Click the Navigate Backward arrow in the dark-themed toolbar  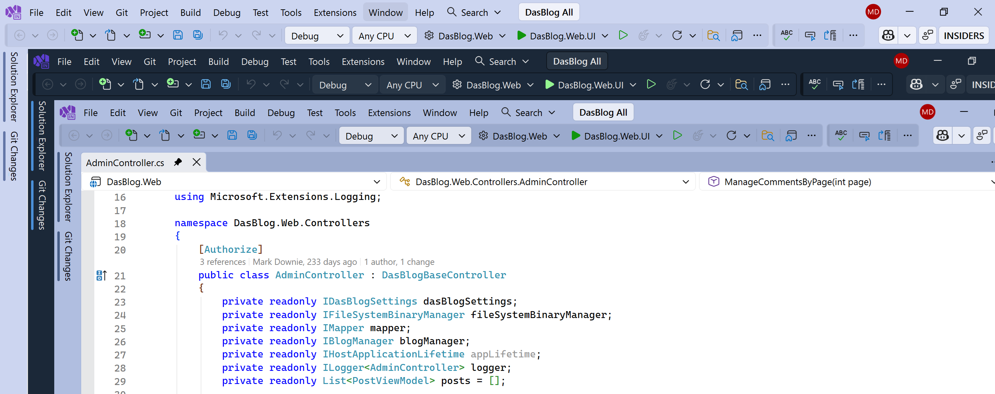tap(48, 84)
